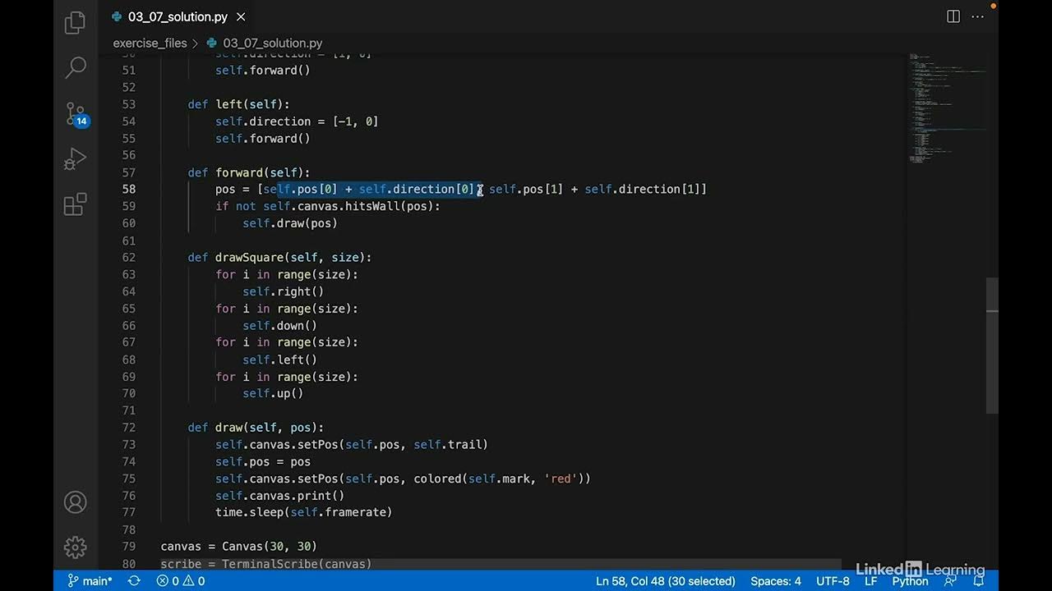Open the Explorer view in the activity bar
1052x591 pixels.
(75, 22)
